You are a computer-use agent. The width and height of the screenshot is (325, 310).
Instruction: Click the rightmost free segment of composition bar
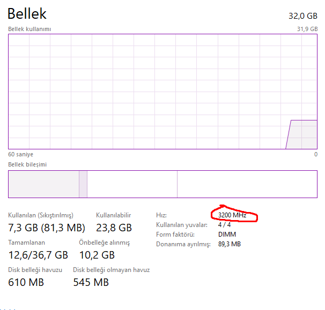[247, 184]
